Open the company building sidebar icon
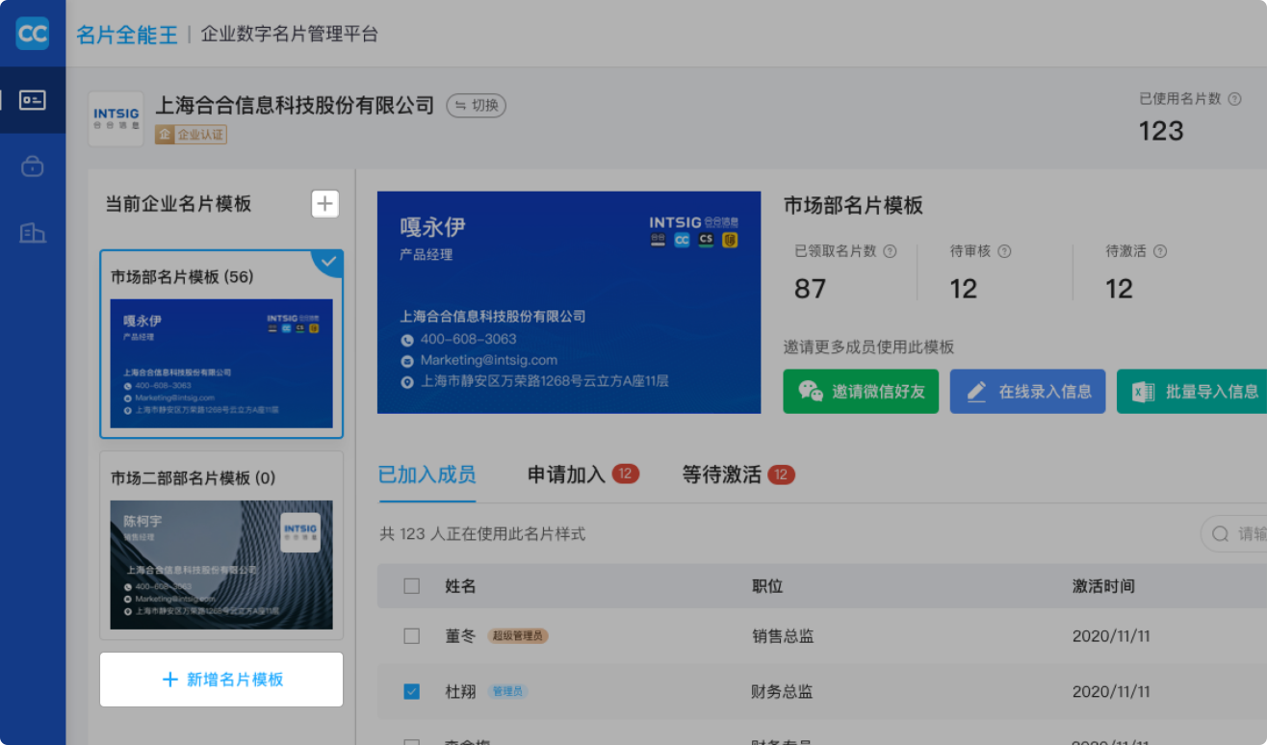 point(33,232)
